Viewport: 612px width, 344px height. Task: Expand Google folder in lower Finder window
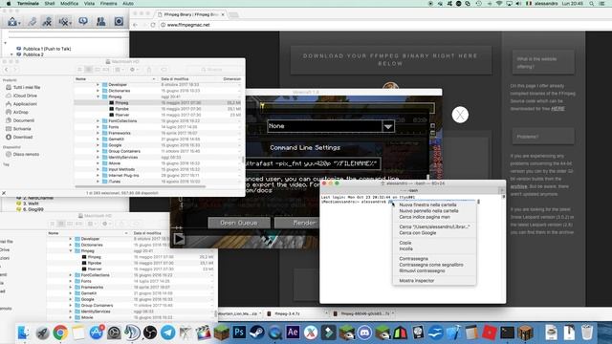point(71,299)
